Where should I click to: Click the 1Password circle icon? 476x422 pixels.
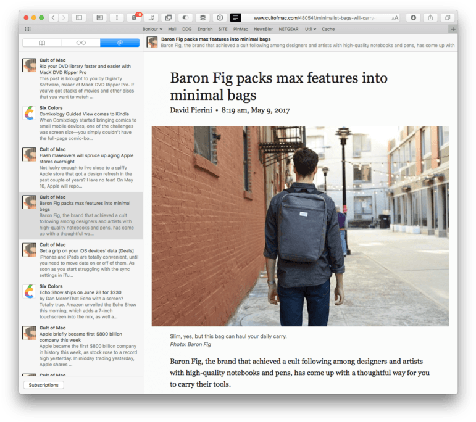pos(220,18)
